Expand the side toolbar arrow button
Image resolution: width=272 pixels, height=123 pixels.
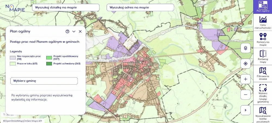pos(245,110)
